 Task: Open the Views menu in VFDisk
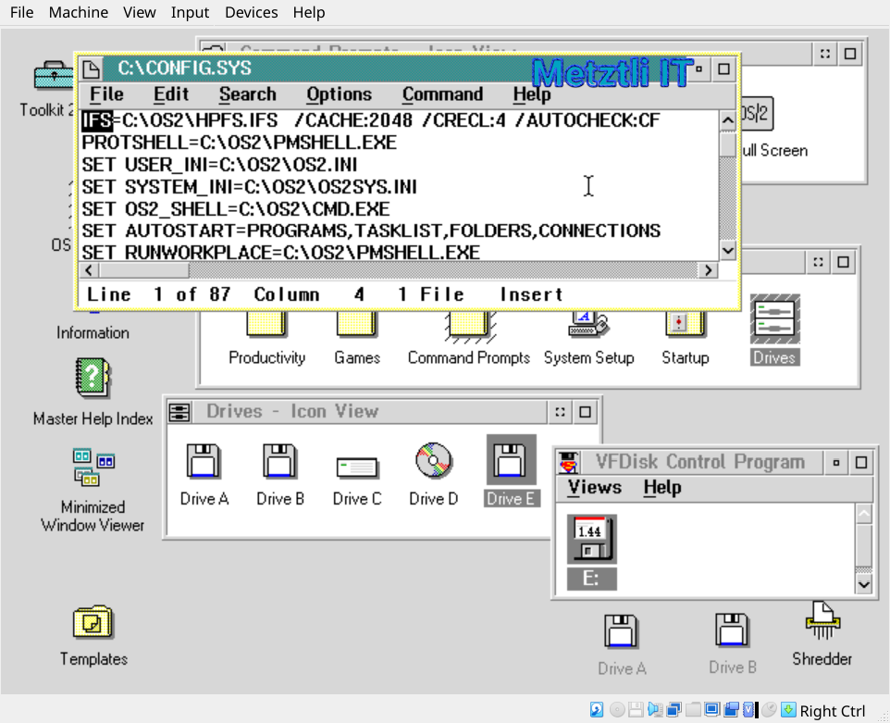[x=595, y=487]
